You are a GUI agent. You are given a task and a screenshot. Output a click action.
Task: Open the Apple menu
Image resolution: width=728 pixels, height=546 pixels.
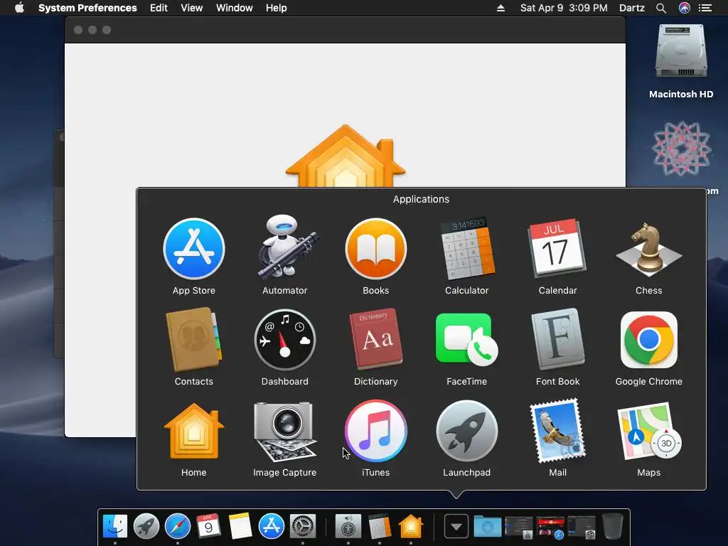pyautogui.click(x=19, y=8)
